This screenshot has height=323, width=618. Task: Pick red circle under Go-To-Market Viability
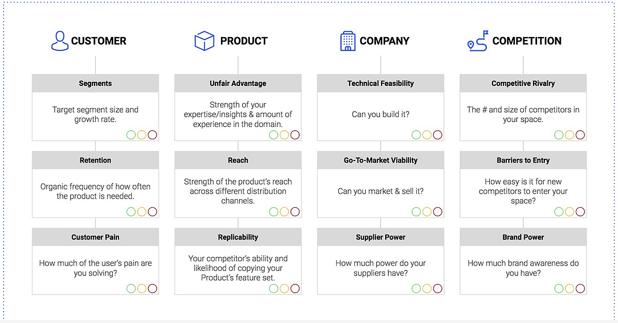pos(438,211)
